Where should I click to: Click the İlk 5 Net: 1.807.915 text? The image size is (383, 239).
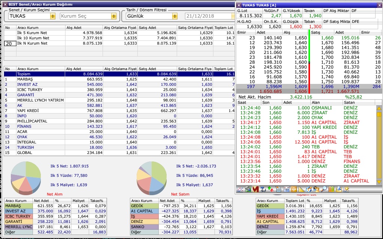[70, 166]
